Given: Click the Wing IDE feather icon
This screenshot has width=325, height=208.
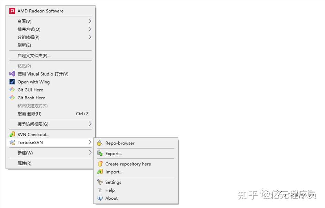Looking at the screenshot, I should coord(12,82).
